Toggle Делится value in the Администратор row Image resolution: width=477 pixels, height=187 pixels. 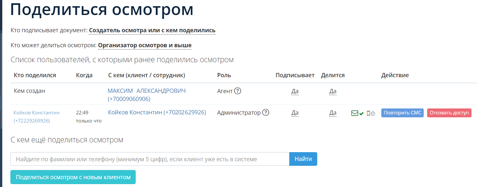[333, 113]
